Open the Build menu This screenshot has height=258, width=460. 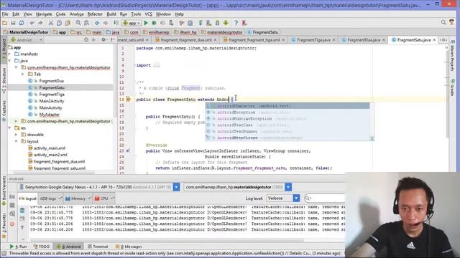111,14
